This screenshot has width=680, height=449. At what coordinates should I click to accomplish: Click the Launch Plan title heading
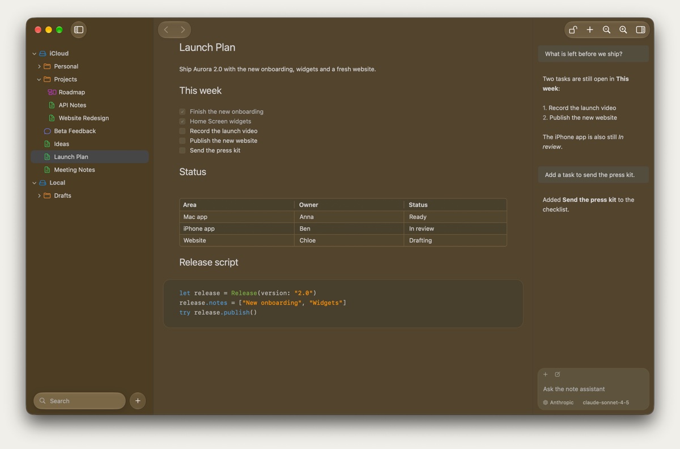(x=207, y=48)
